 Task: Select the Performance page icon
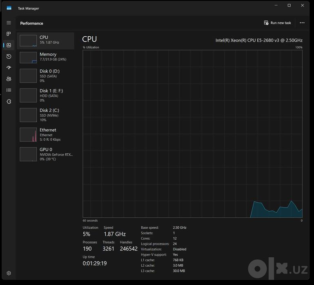(x=9, y=45)
